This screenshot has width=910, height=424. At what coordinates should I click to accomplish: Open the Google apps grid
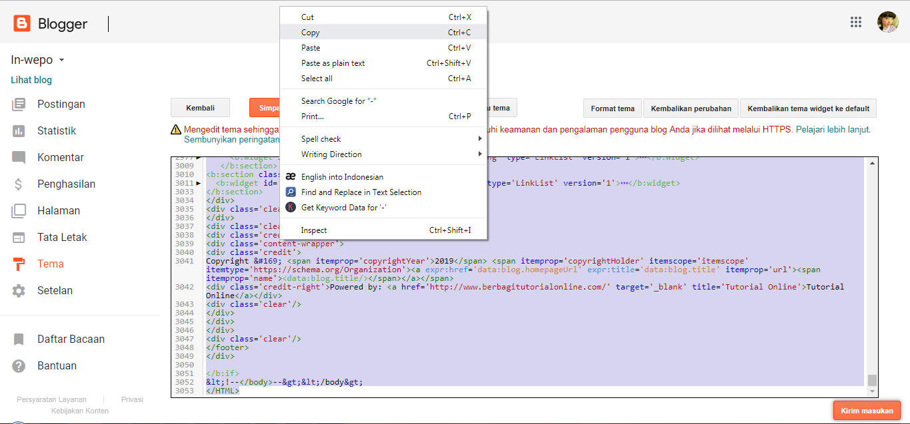pyautogui.click(x=856, y=22)
